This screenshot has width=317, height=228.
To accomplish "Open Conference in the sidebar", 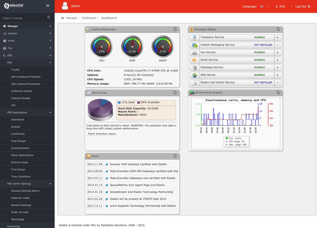I will tap(18, 134).
